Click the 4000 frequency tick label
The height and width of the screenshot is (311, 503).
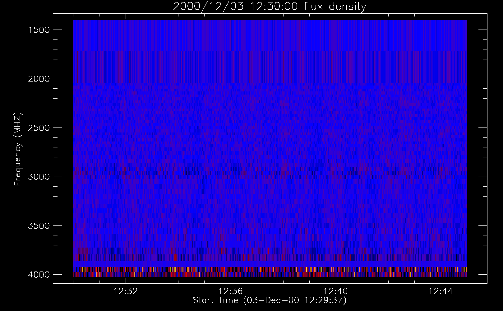(x=39, y=275)
